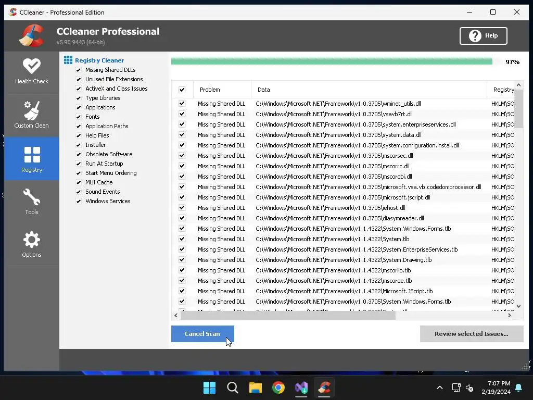Uncheck the mscorsec.dll issue row
The width and height of the screenshot is (533, 400).
(x=182, y=155)
